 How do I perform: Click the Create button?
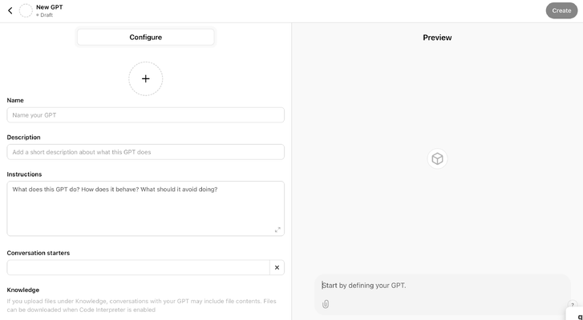point(561,10)
